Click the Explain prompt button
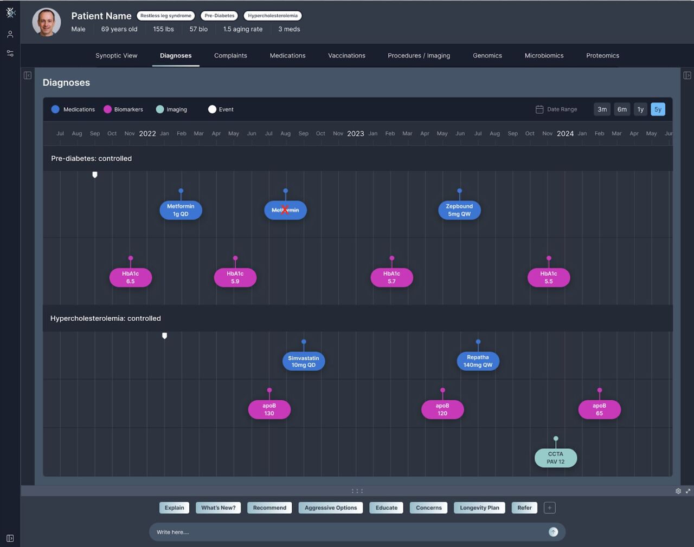 click(x=174, y=508)
